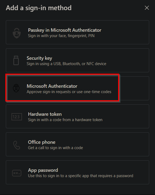Select the Microsoft Authenticator heading
155x195 pixels.
tap(52, 86)
